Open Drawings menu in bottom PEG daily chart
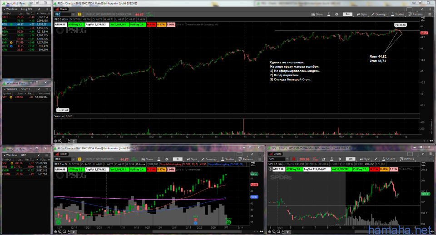 click(x=209, y=159)
